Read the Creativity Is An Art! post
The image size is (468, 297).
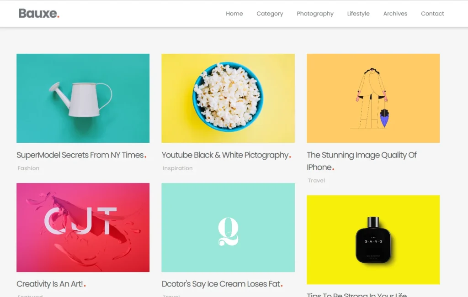click(50, 284)
